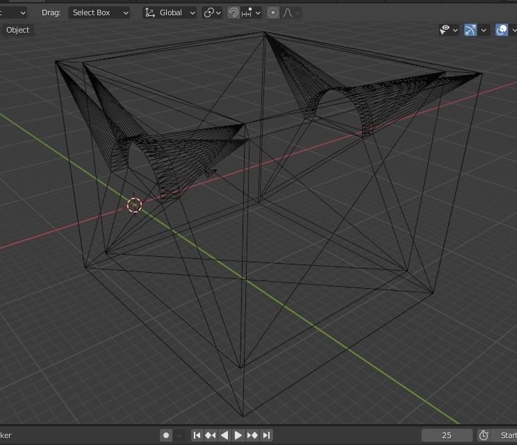Open the Object menu
This screenshot has height=445, width=517.
[x=18, y=30]
